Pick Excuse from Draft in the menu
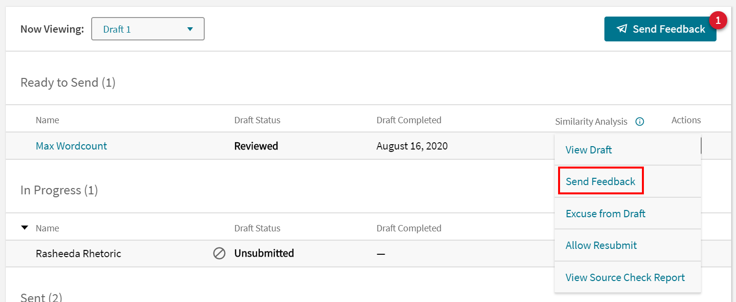This screenshot has width=736, height=302. point(605,213)
